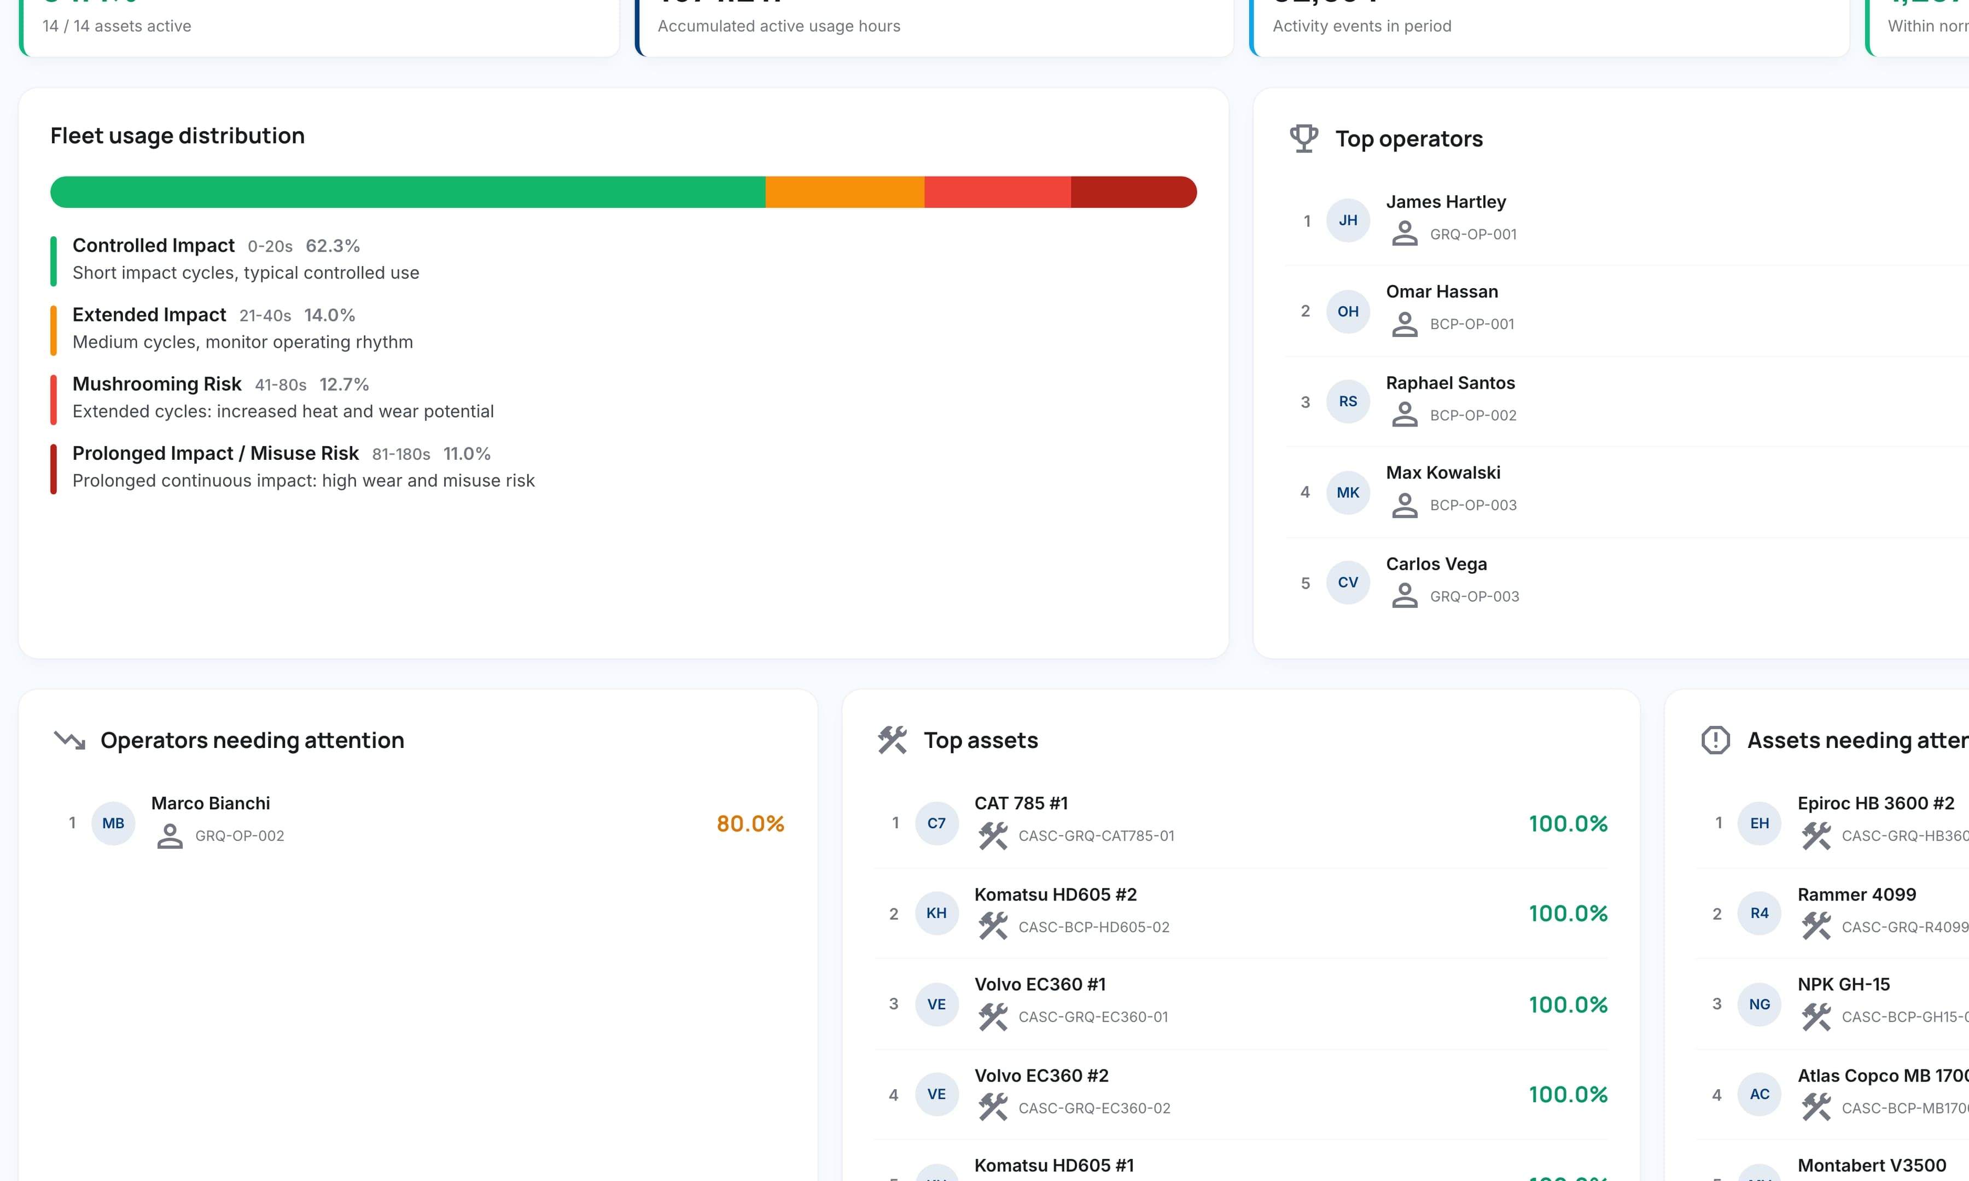The width and height of the screenshot is (1969, 1181).
Task: Click the tools icon under Rammer 4099
Action: tap(1816, 926)
